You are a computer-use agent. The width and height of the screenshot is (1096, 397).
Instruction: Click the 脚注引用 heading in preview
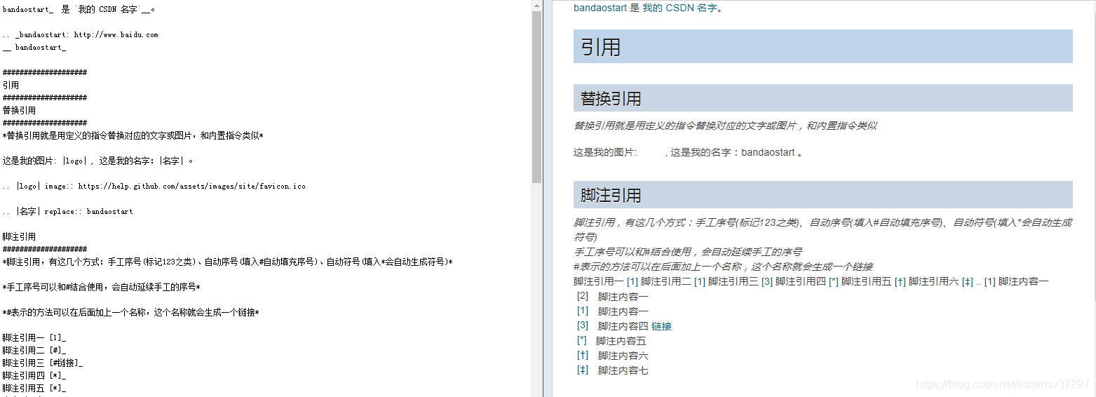point(823,195)
